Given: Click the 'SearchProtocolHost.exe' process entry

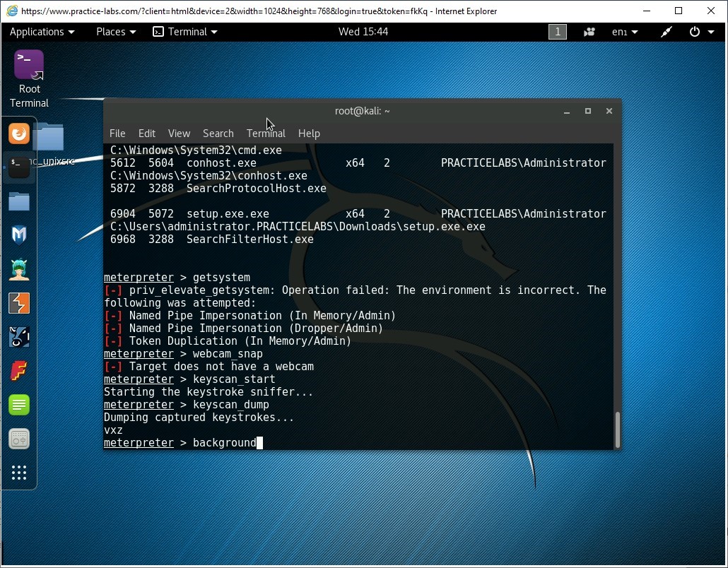Looking at the screenshot, I should (257, 189).
